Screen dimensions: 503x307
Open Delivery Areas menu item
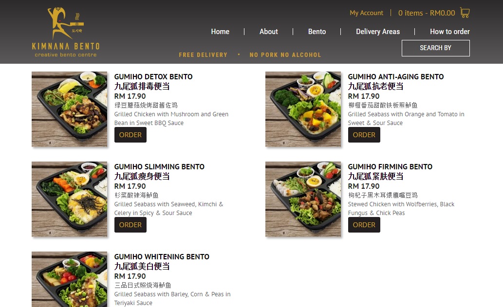[378, 32]
